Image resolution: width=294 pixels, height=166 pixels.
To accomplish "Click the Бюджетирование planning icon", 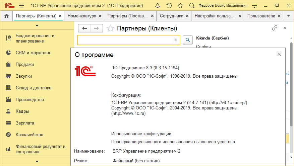I will click(x=8, y=38).
